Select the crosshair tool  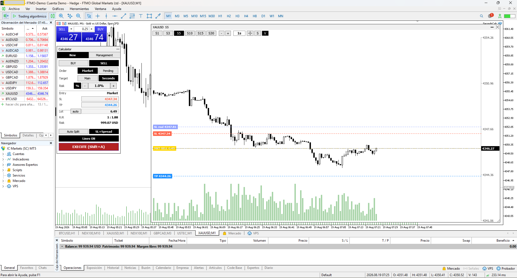click(x=98, y=16)
